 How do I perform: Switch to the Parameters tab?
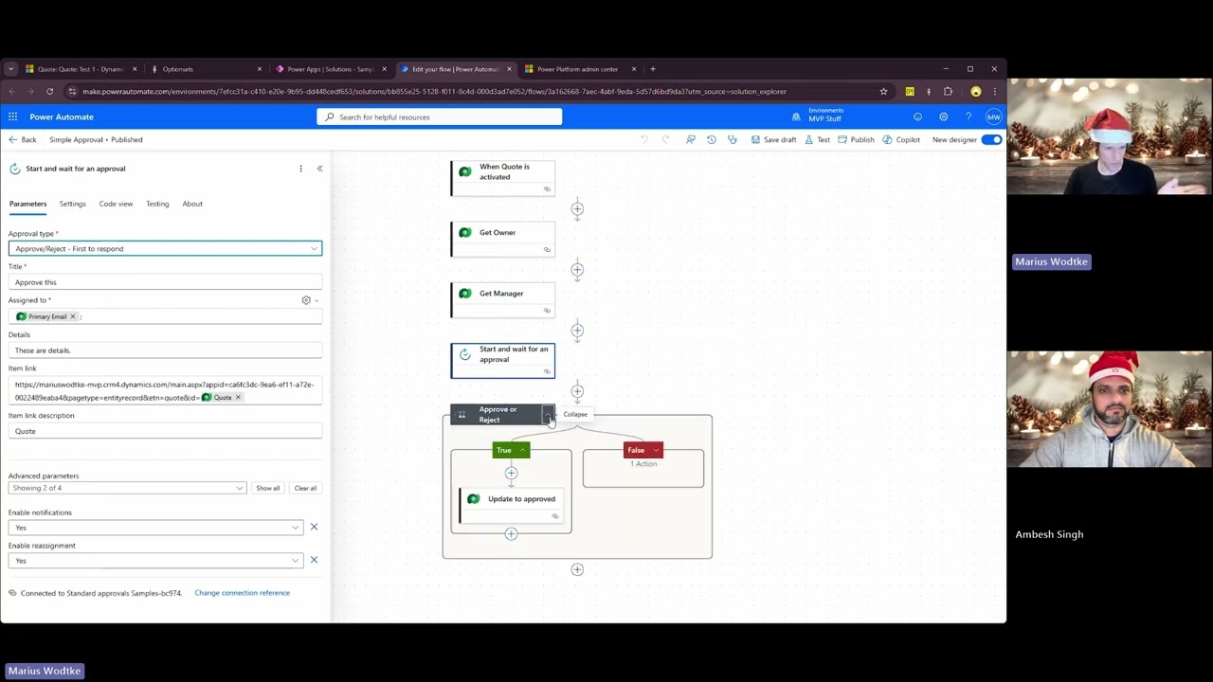point(27,204)
